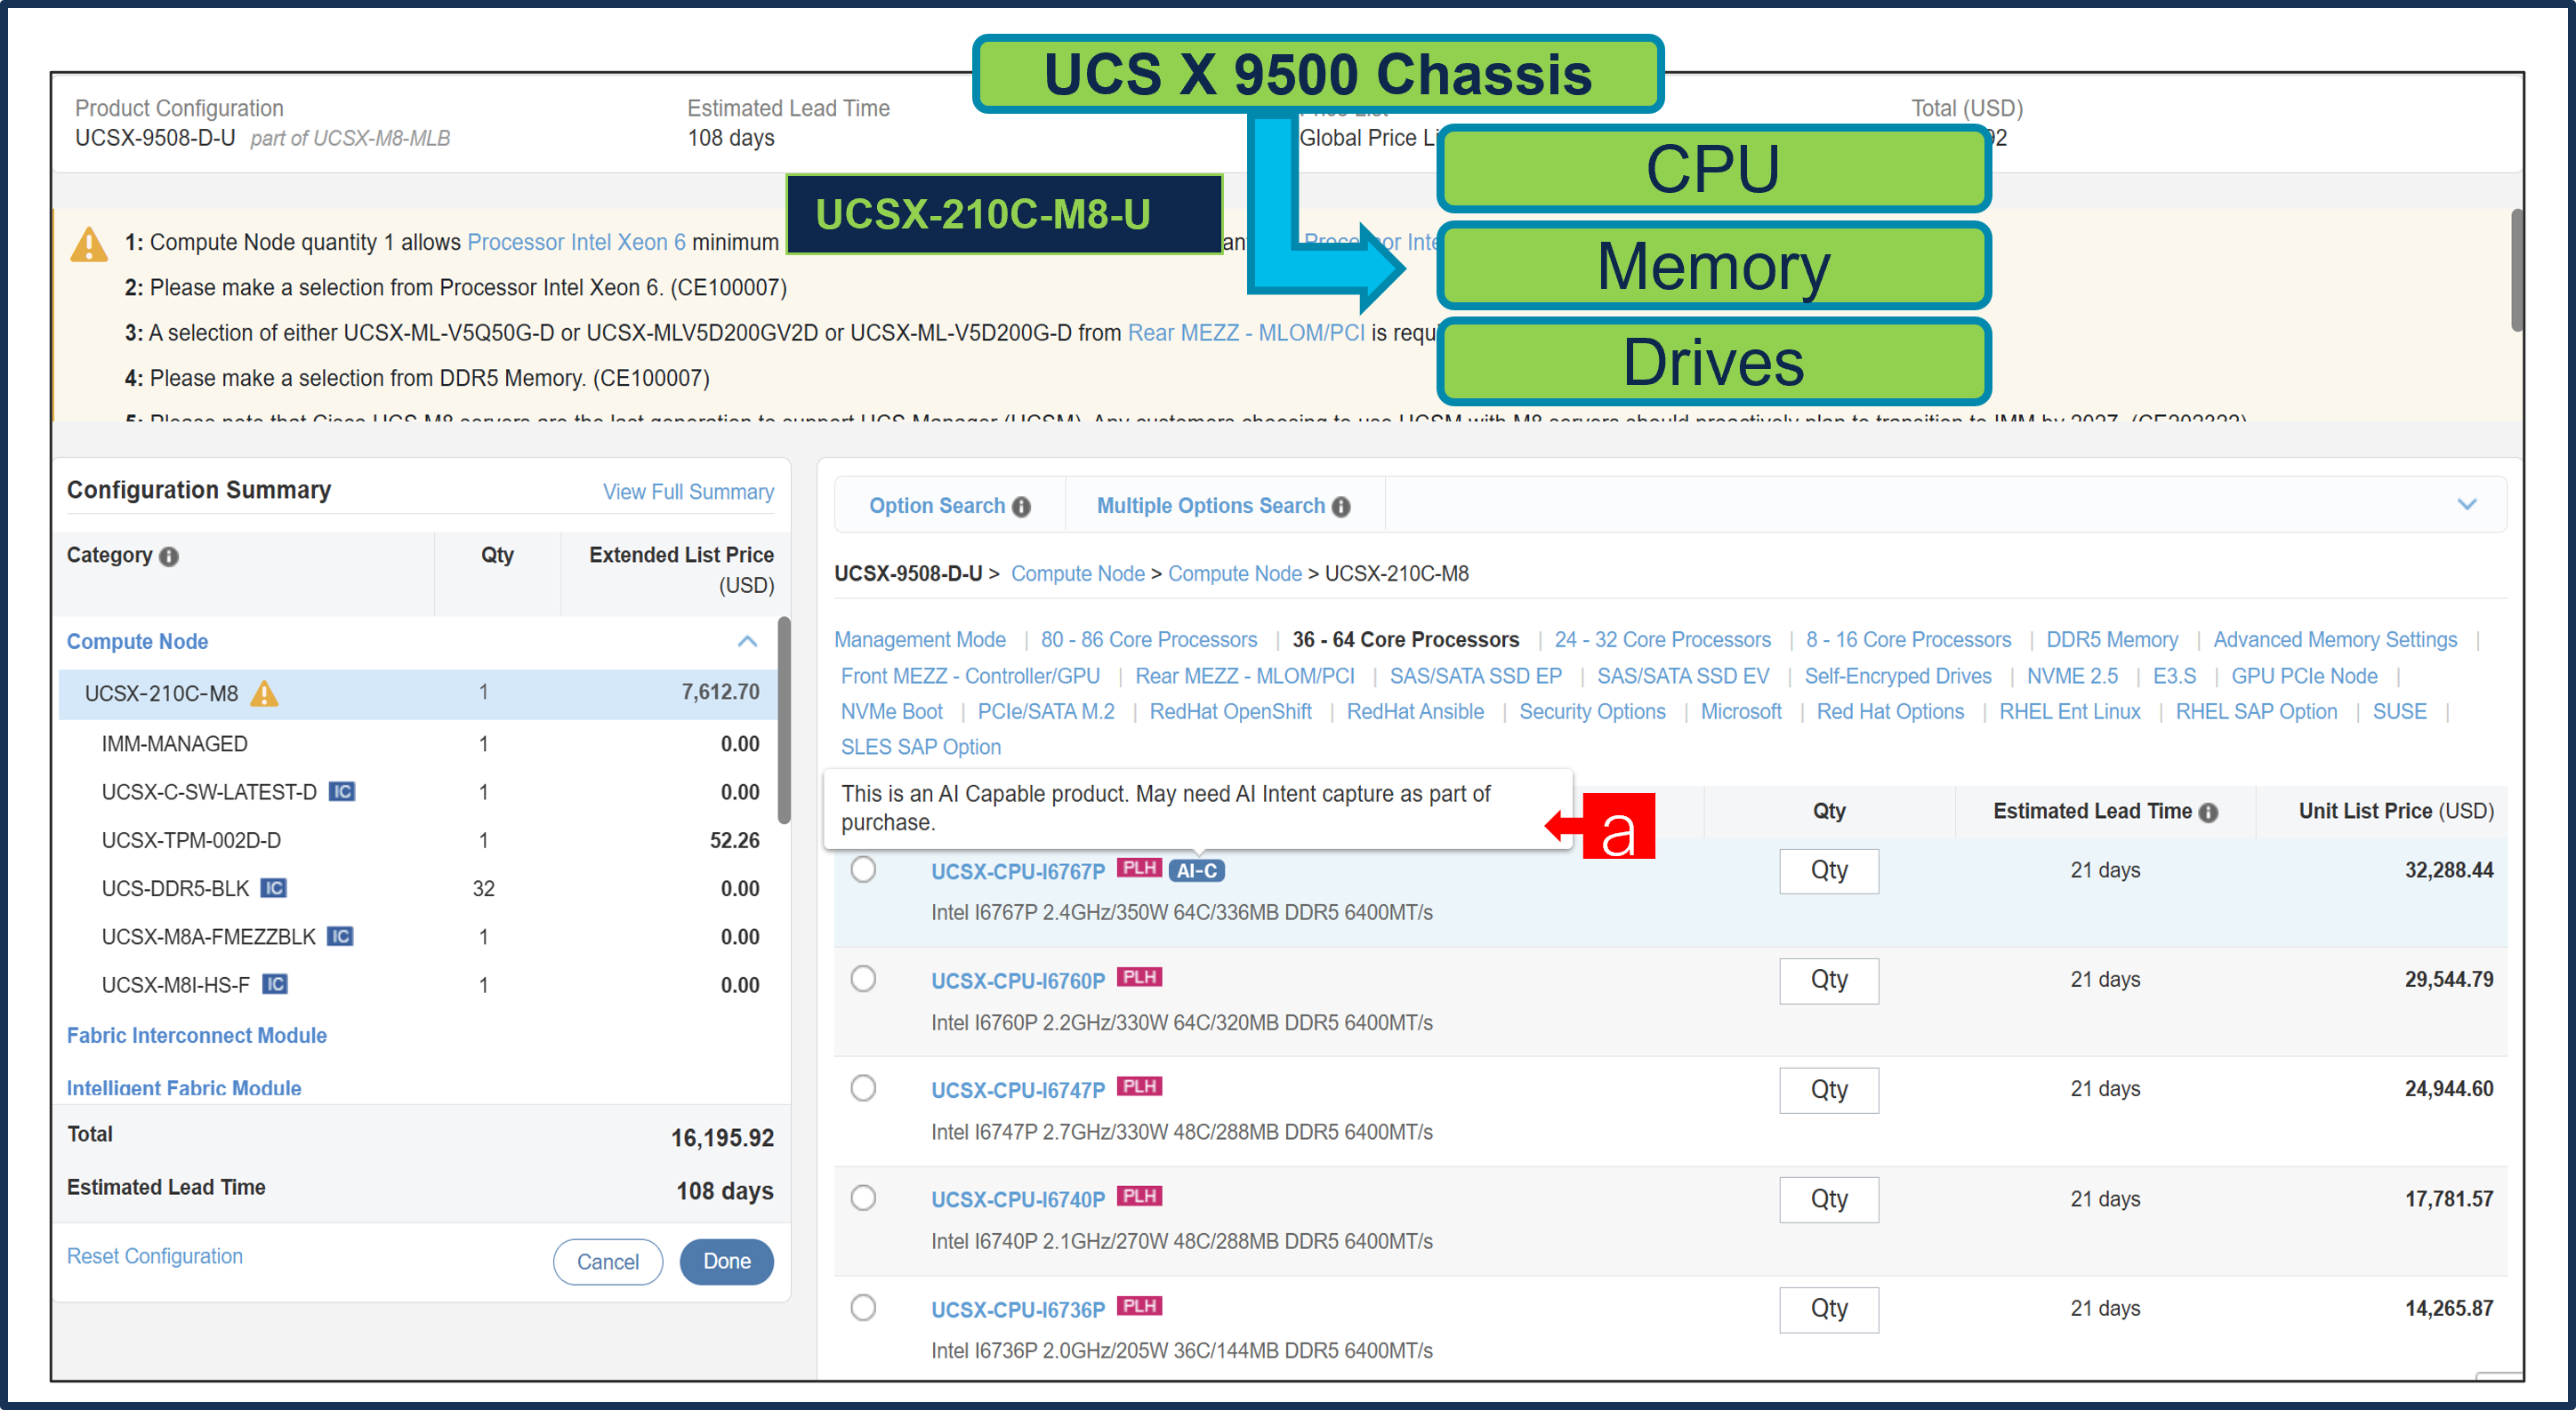The width and height of the screenshot is (2576, 1410).
Task: Open the UCSX-CPU-I6767P product link
Action: coord(1018,871)
